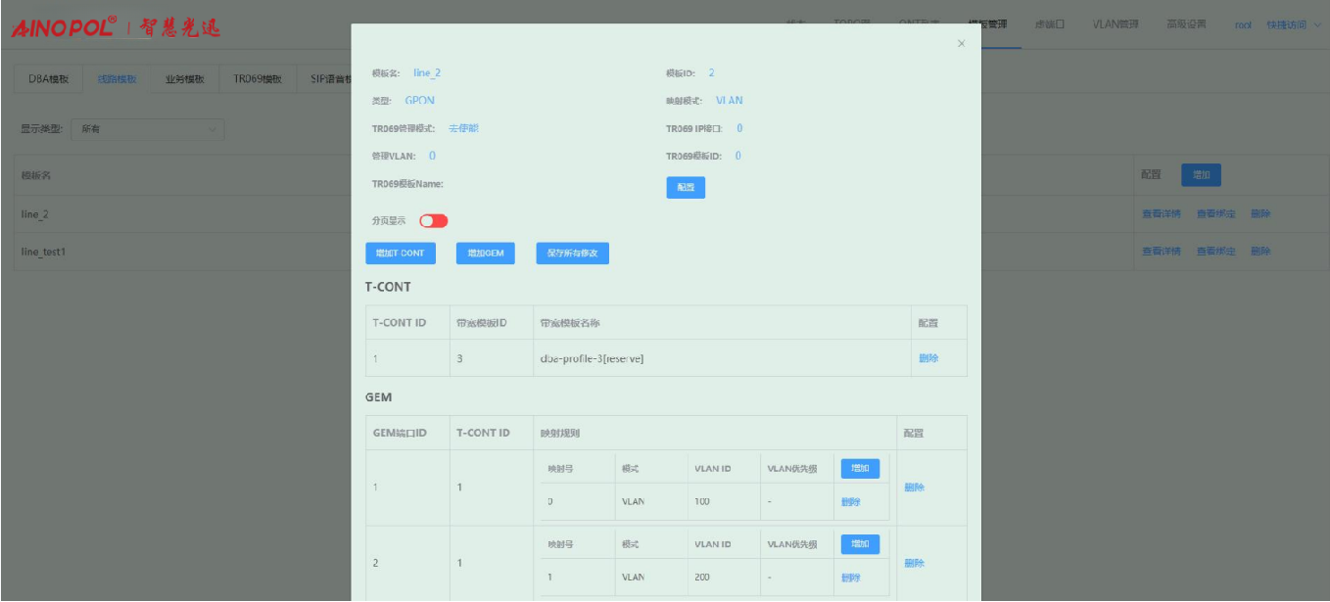This screenshot has width=1330, height=602.
Task: Toggle the 分页显示 pagination switch
Action: tap(434, 221)
